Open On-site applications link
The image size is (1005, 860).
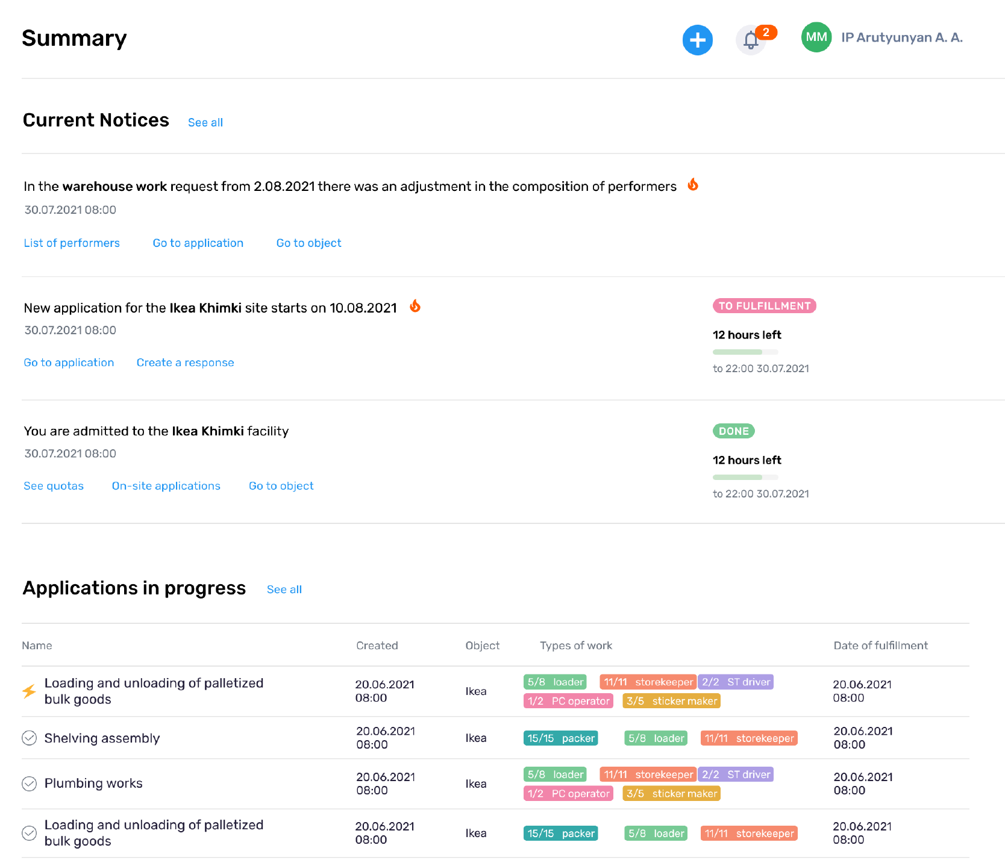166,486
